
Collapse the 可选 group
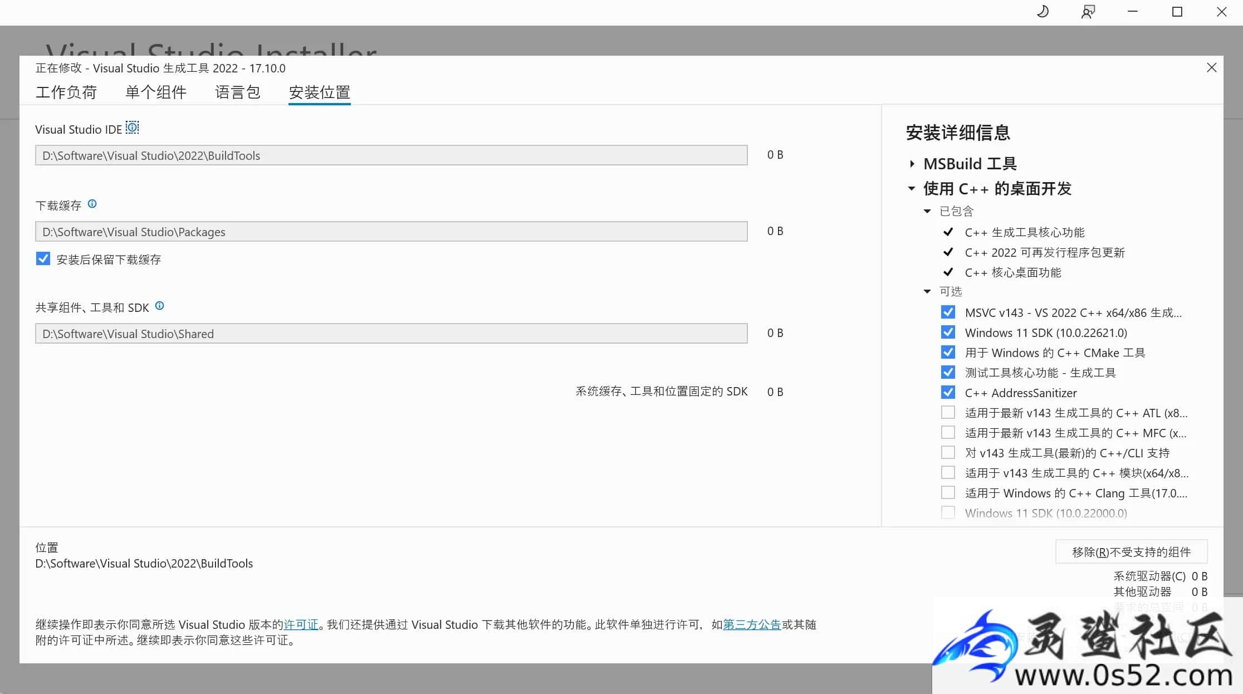pos(927,291)
